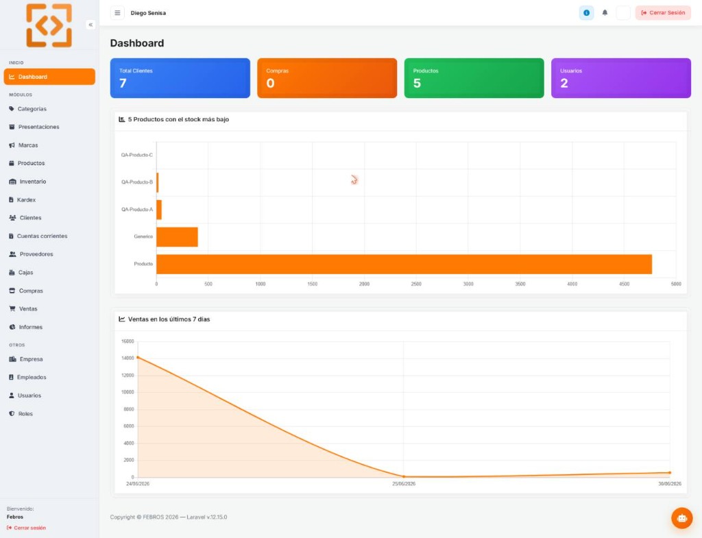The width and height of the screenshot is (702, 538).
Task: Click the purple Usuarios card
Action: [x=621, y=78]
